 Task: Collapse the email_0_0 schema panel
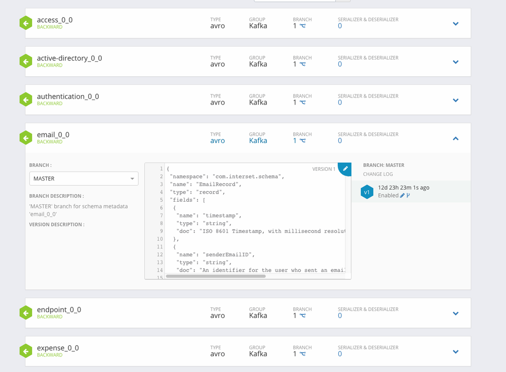(x=456, y=138)
